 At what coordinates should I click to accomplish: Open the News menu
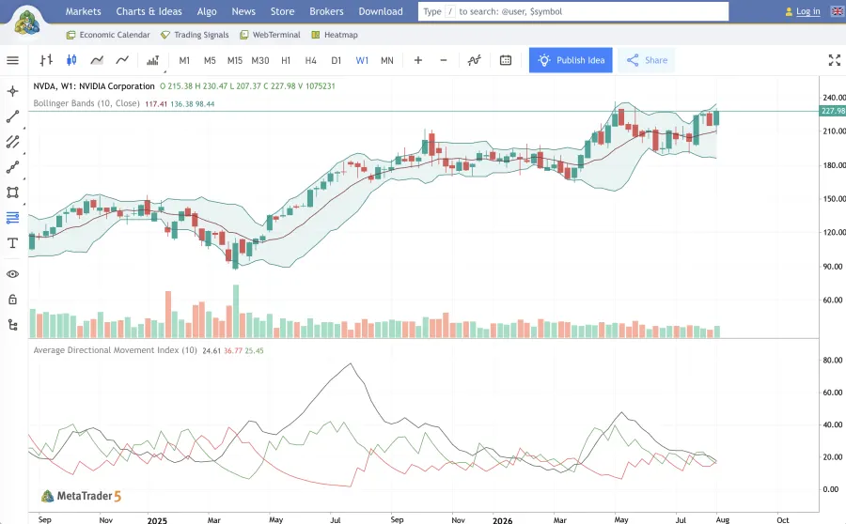click(x=243, y=11)
